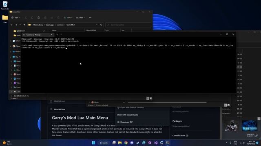Click the Delete icon in Explorer toolbar
Screen dimensions: 261x146
click(58, 17)
